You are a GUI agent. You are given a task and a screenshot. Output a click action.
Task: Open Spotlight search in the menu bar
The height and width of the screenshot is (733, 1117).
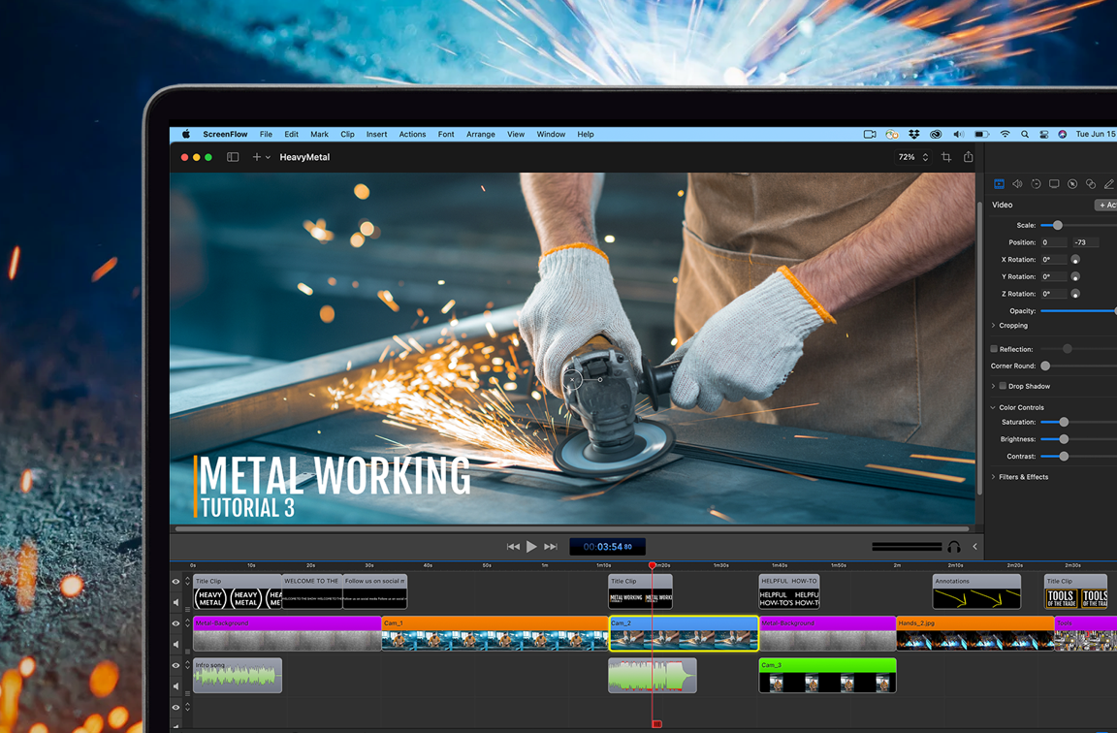[1024, 134]
